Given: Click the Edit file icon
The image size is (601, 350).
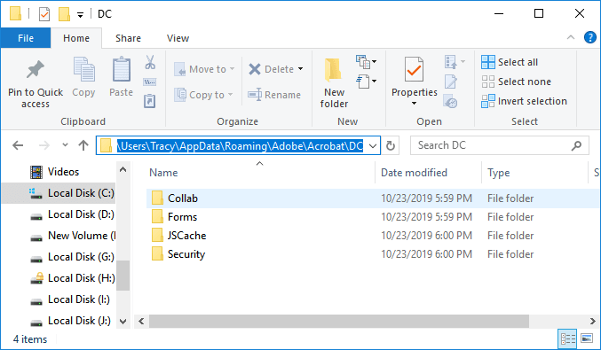Looking at the screenshot, I should [x=451, y=82].
